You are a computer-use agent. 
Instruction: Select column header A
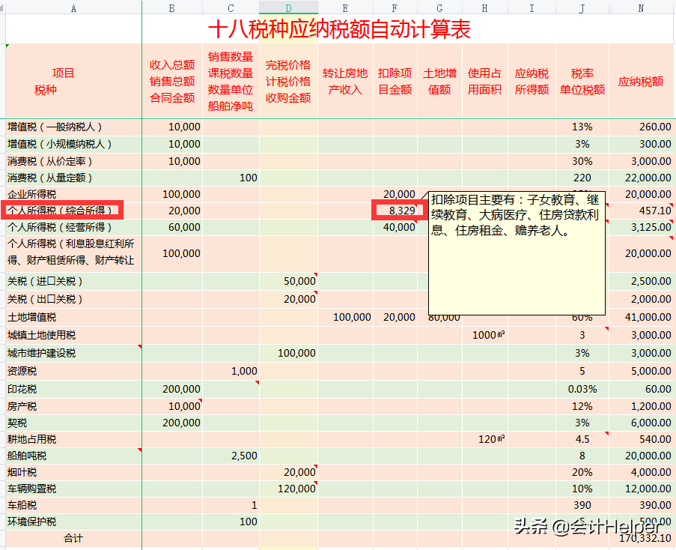coord(73,7)
